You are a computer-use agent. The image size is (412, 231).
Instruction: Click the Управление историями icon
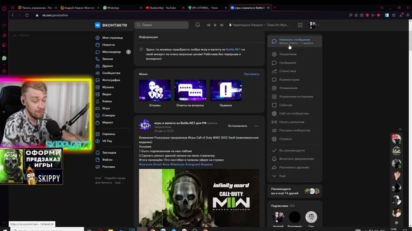(274, 97)
